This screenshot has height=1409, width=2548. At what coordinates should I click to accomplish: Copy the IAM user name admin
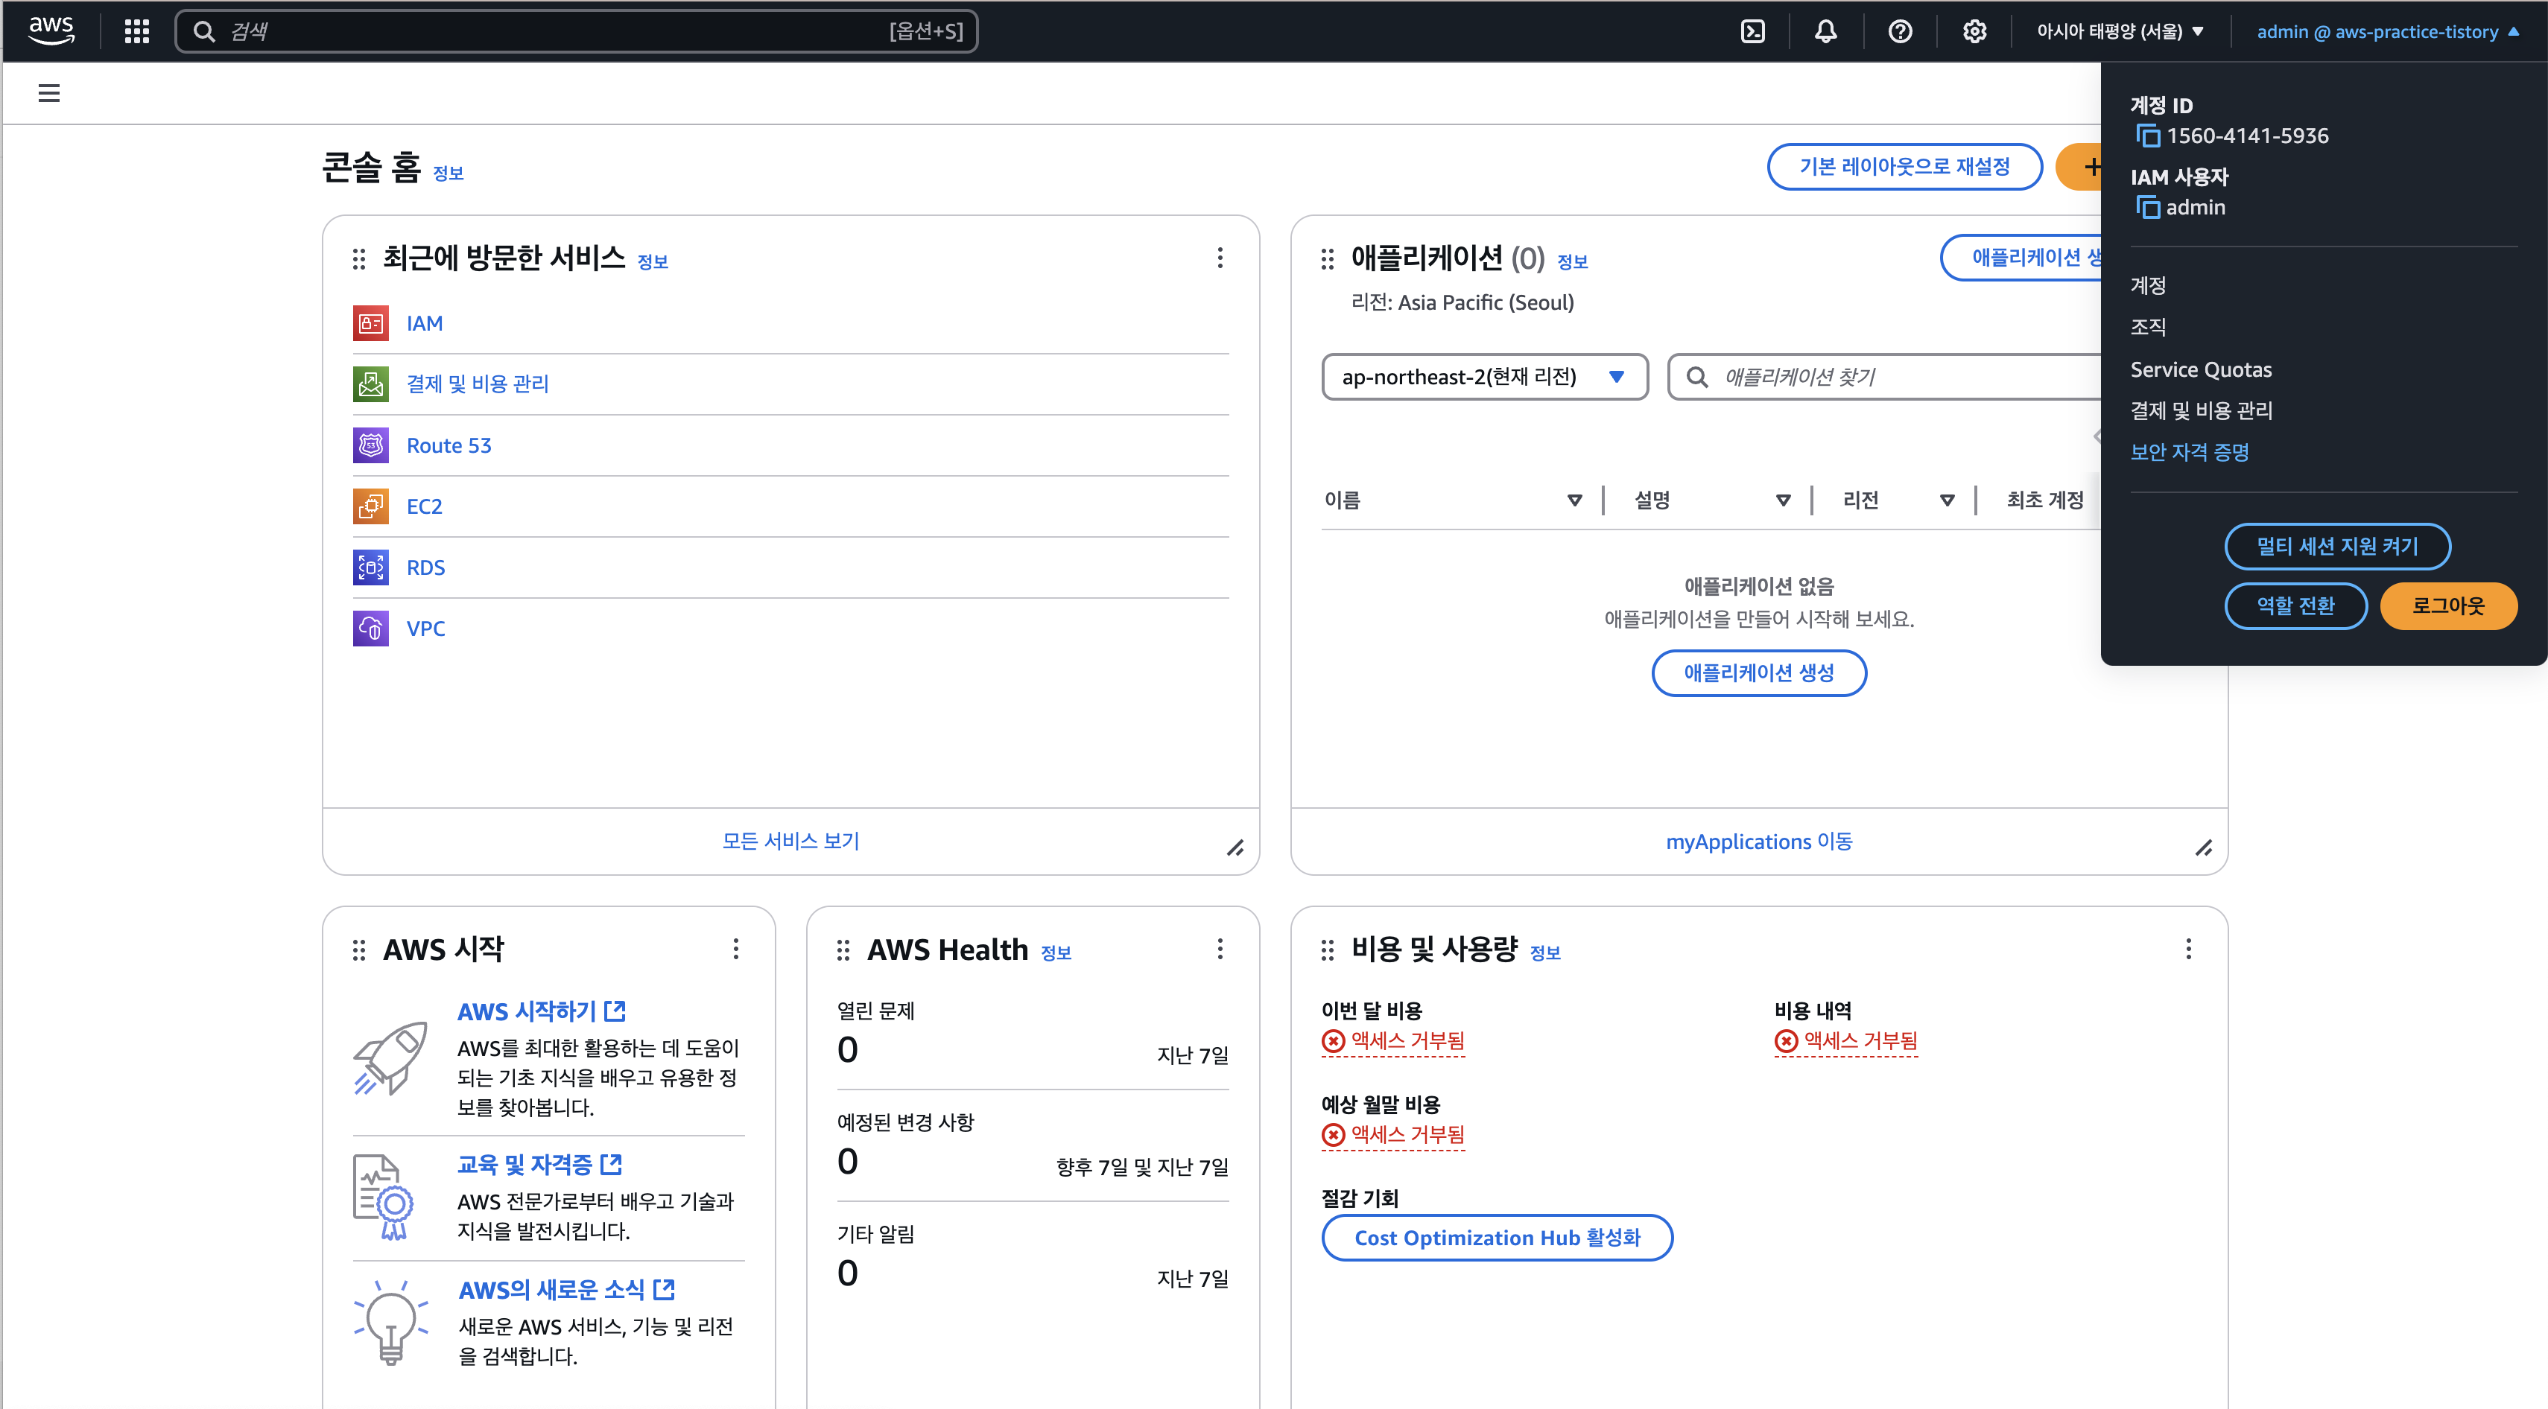(2147, 208)
